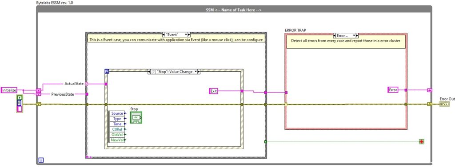Click the left error shift register
The height and width of the screenshot is (167, 455).
(39, 104)
